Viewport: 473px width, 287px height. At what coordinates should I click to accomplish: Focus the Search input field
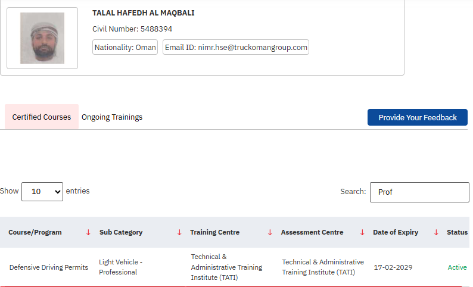click(x=419, y=192)
